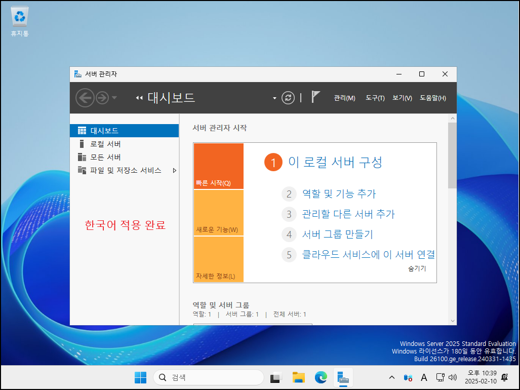Open dropdown arrow left of refresh icon

click(x=274, y=98)
